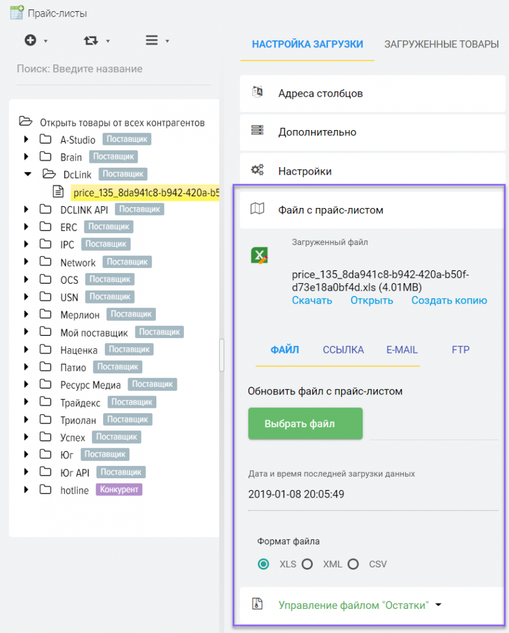Open the hamburger menu icon

(x=152, y=40)
